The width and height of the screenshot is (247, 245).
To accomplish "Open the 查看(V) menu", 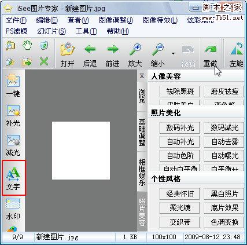I will (x=78, y=20).
